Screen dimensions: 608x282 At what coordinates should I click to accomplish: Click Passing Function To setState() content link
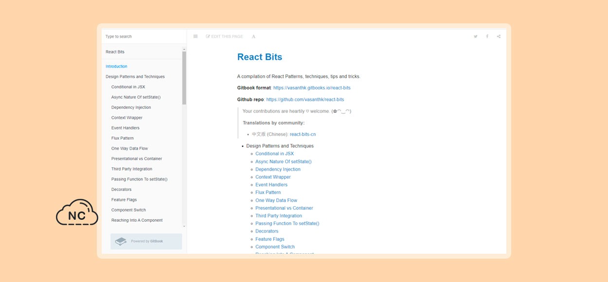point(287,224)
